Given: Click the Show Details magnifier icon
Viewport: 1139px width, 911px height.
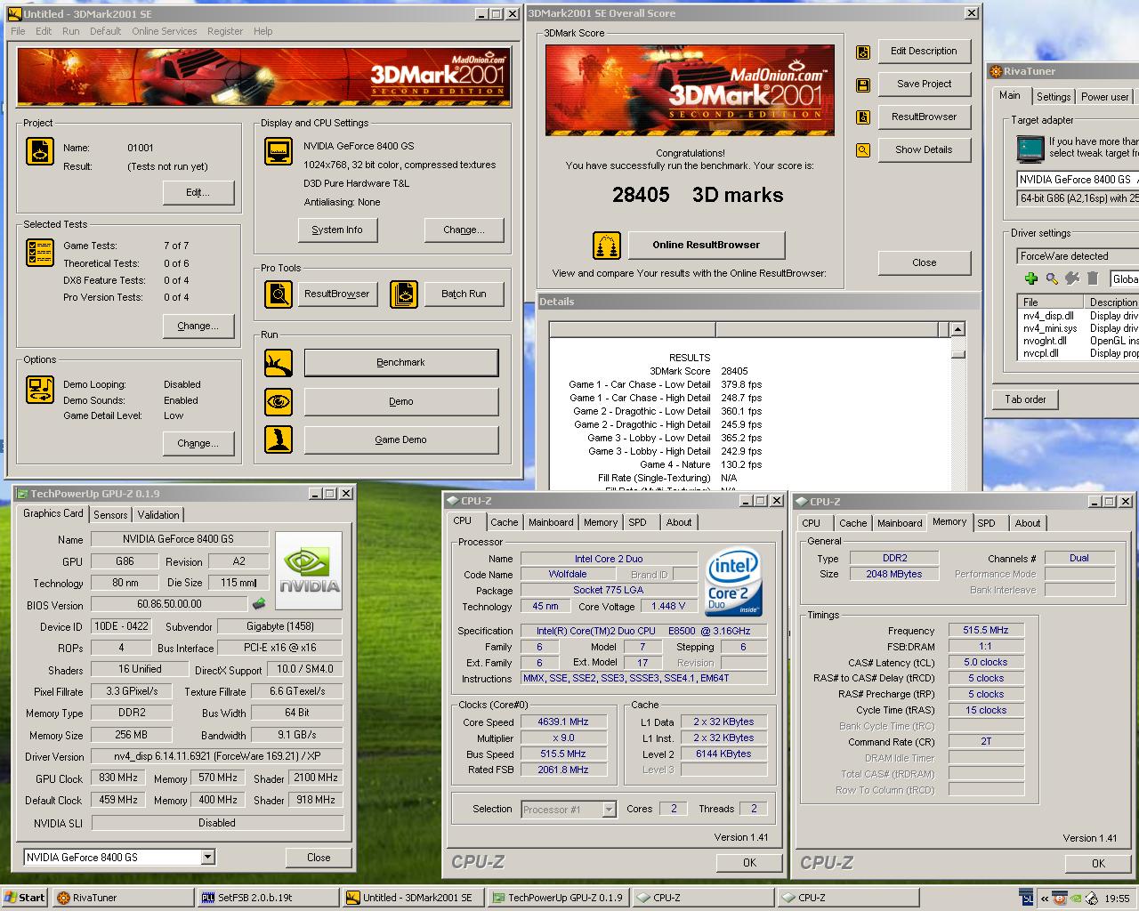Looking at the screenshot, I should [862, 150].
